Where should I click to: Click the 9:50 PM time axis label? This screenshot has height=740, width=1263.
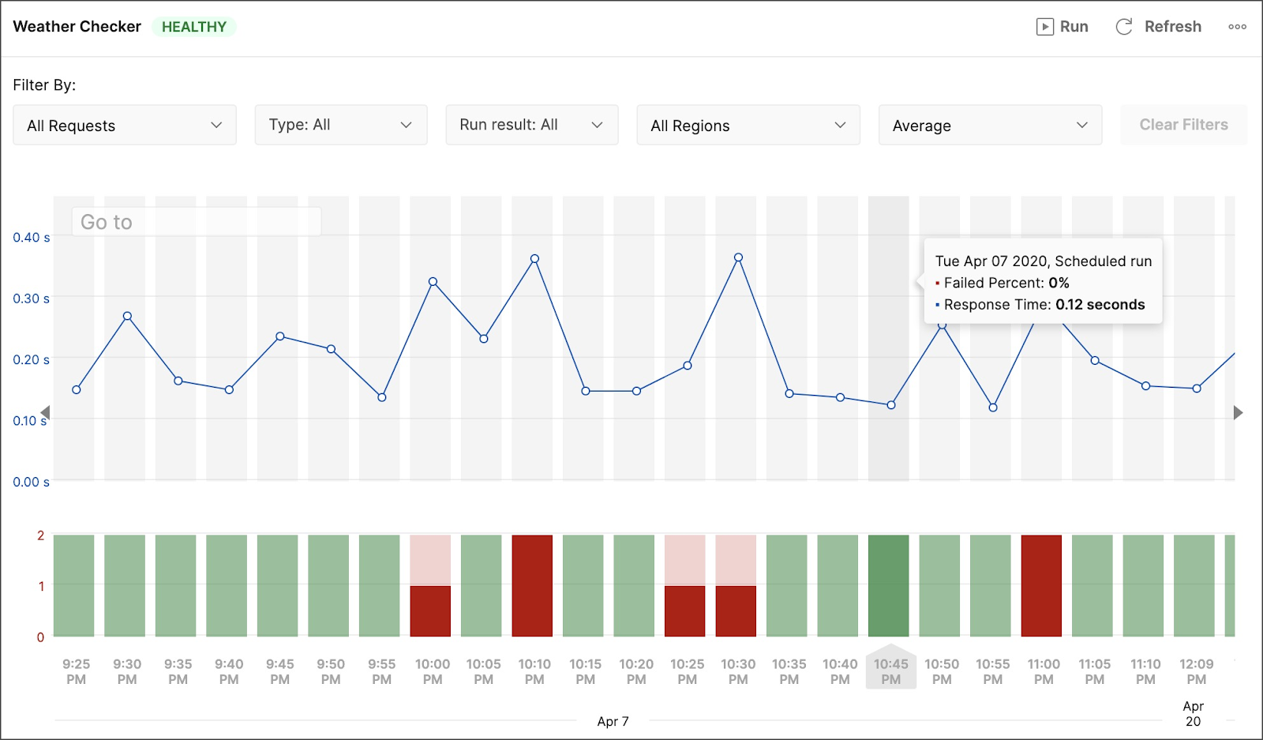[331, 671]
